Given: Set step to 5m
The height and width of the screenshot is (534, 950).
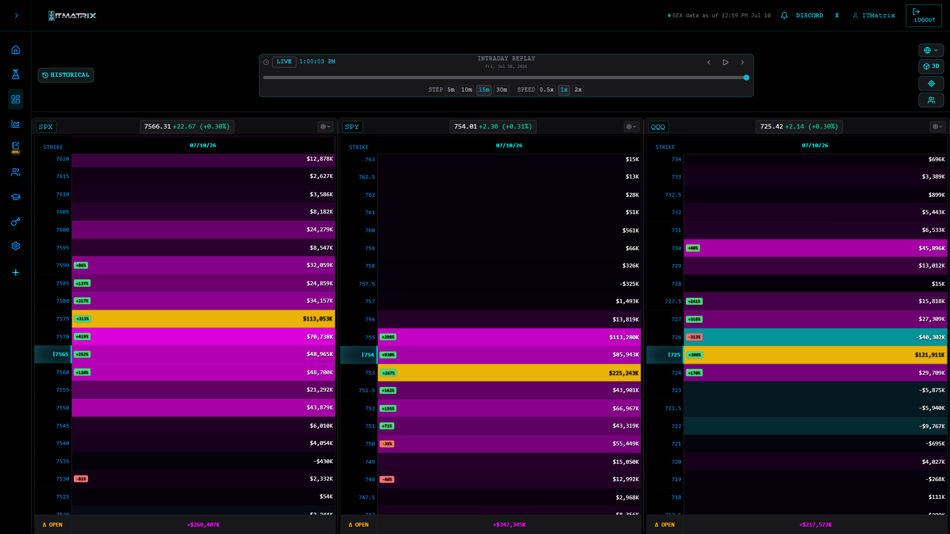Looking at the screenshot, I should click(451, 90).
